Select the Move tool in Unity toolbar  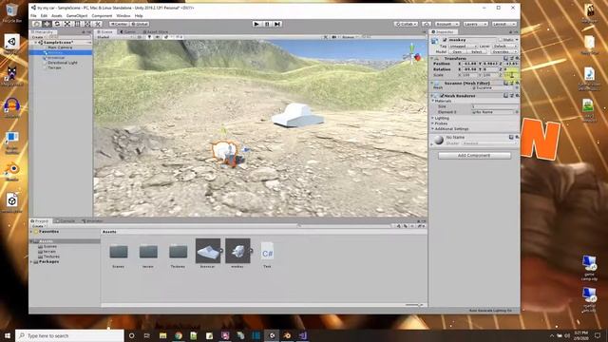coord(47,24)
